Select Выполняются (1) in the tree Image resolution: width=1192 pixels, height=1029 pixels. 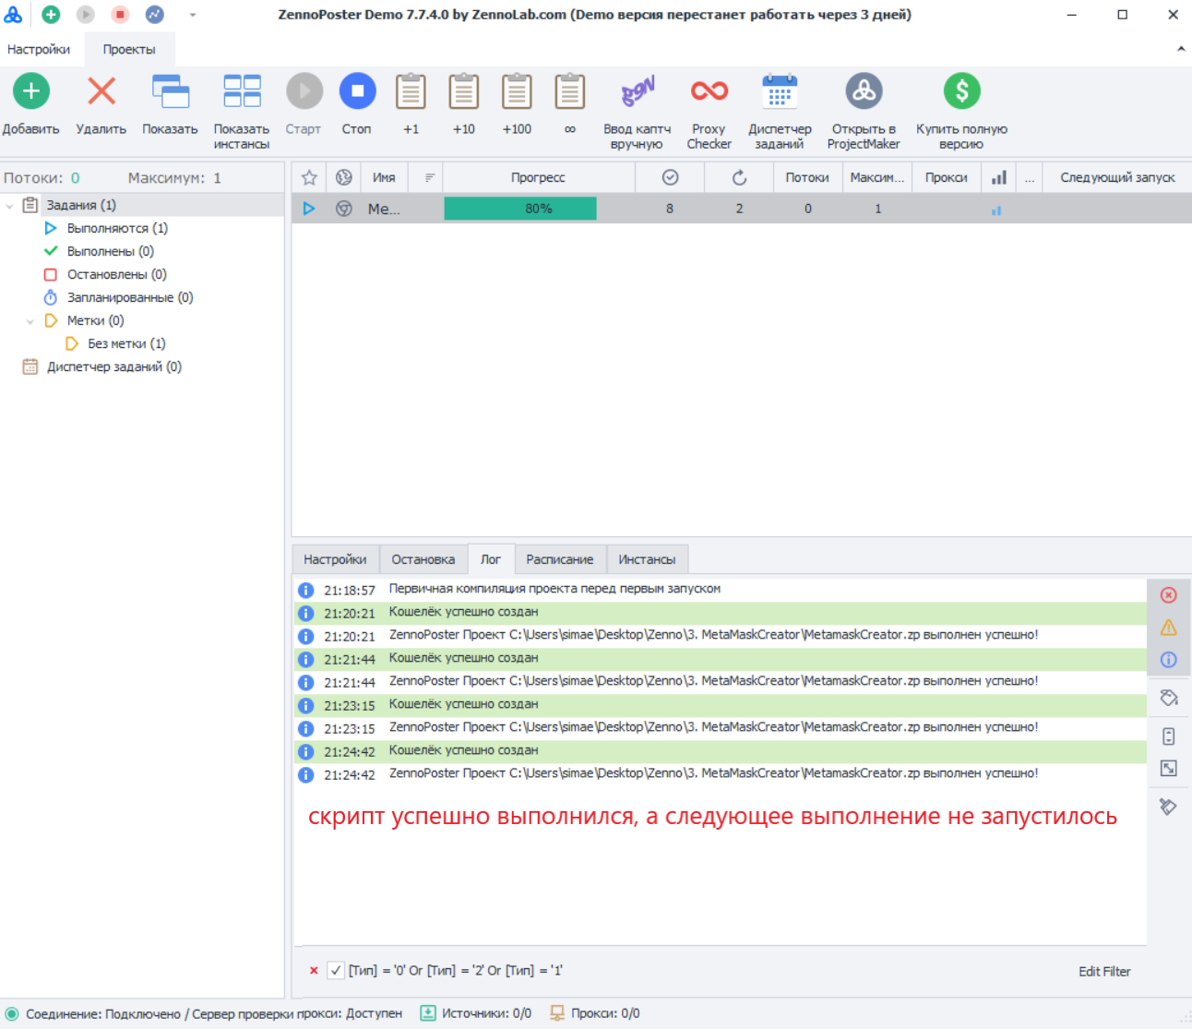[117, 228]
